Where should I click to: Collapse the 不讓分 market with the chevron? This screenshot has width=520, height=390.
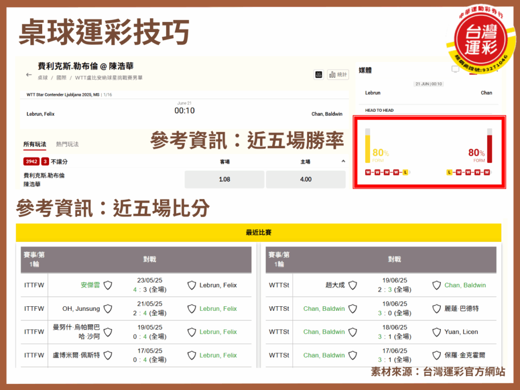tap(343, 161)
